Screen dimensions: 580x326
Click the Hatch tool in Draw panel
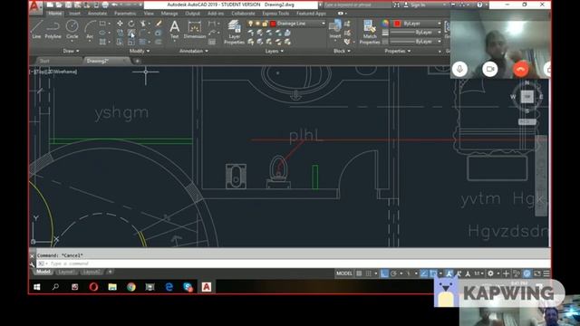102,42
